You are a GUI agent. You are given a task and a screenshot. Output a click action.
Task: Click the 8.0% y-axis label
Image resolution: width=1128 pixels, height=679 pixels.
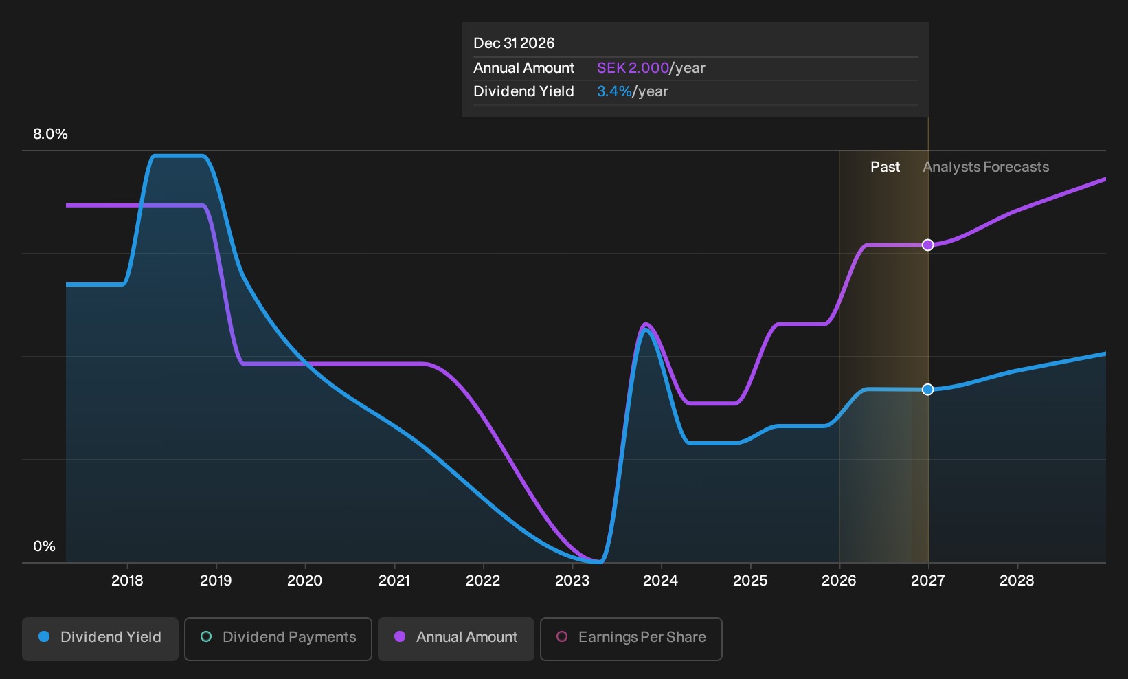tap(50, 134)
